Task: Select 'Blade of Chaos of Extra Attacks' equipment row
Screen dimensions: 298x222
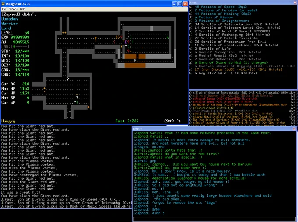Action: pyautogui.click(x=242, y=93)
